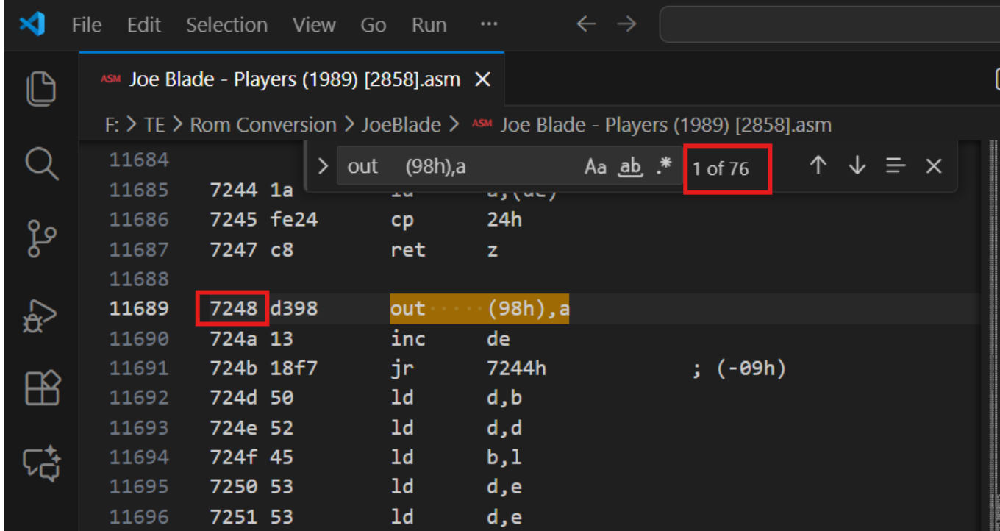Click address 724d on line 11692

[x=234, y=398]
